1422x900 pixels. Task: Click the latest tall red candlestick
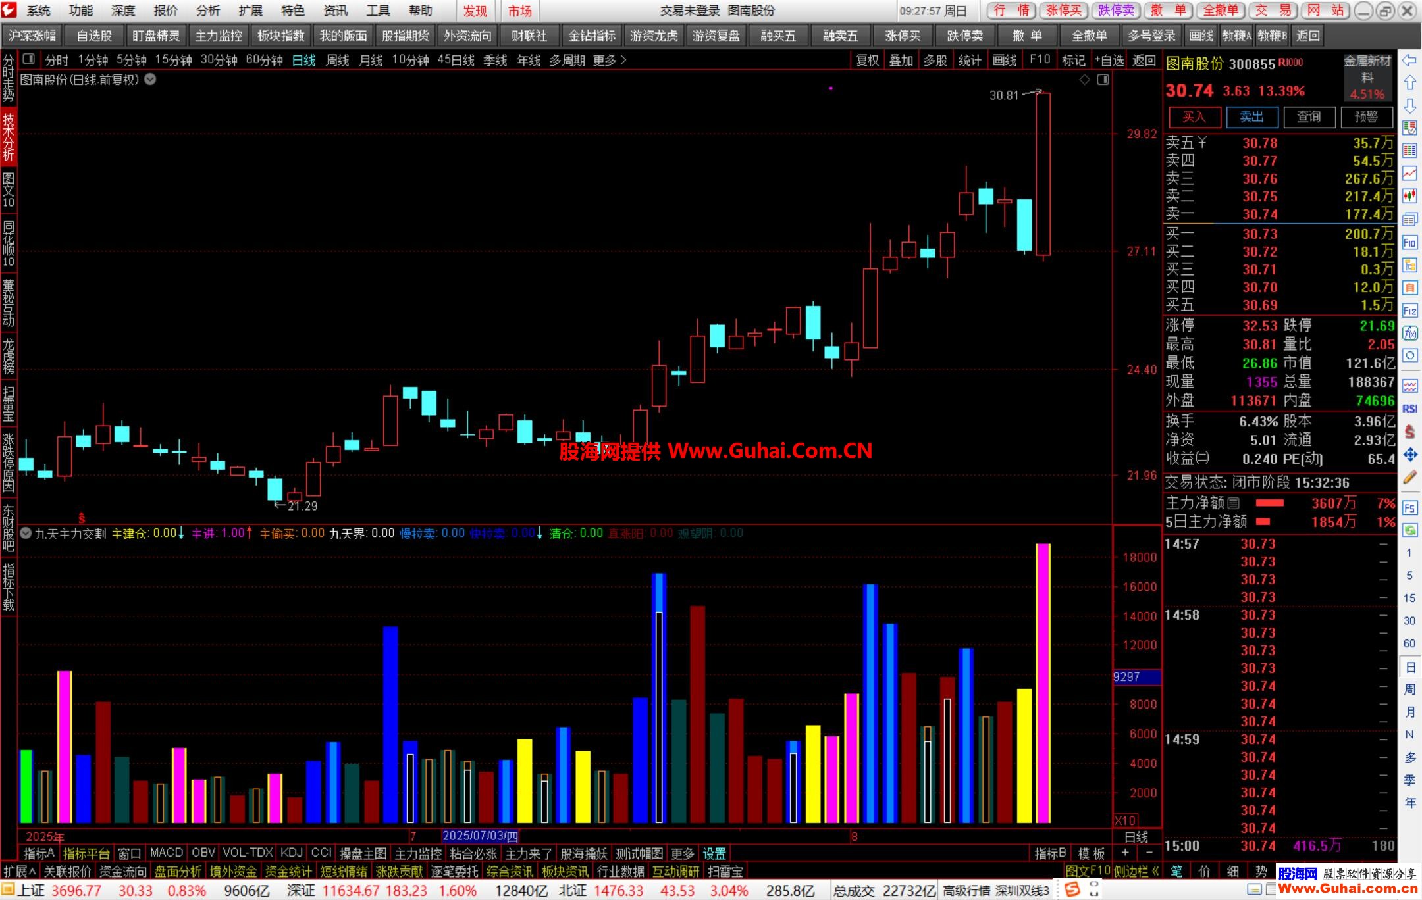pos(1043,174)
